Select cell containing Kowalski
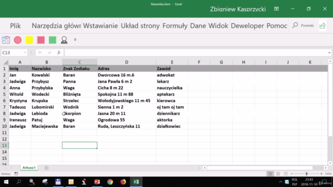Screen dimensions: 333x187 pyautogui.click(x=46, y=75)
